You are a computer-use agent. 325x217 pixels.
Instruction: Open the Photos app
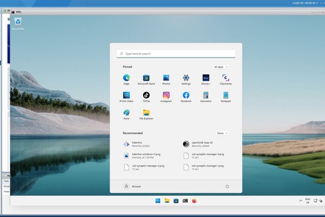tap(166, 80)
